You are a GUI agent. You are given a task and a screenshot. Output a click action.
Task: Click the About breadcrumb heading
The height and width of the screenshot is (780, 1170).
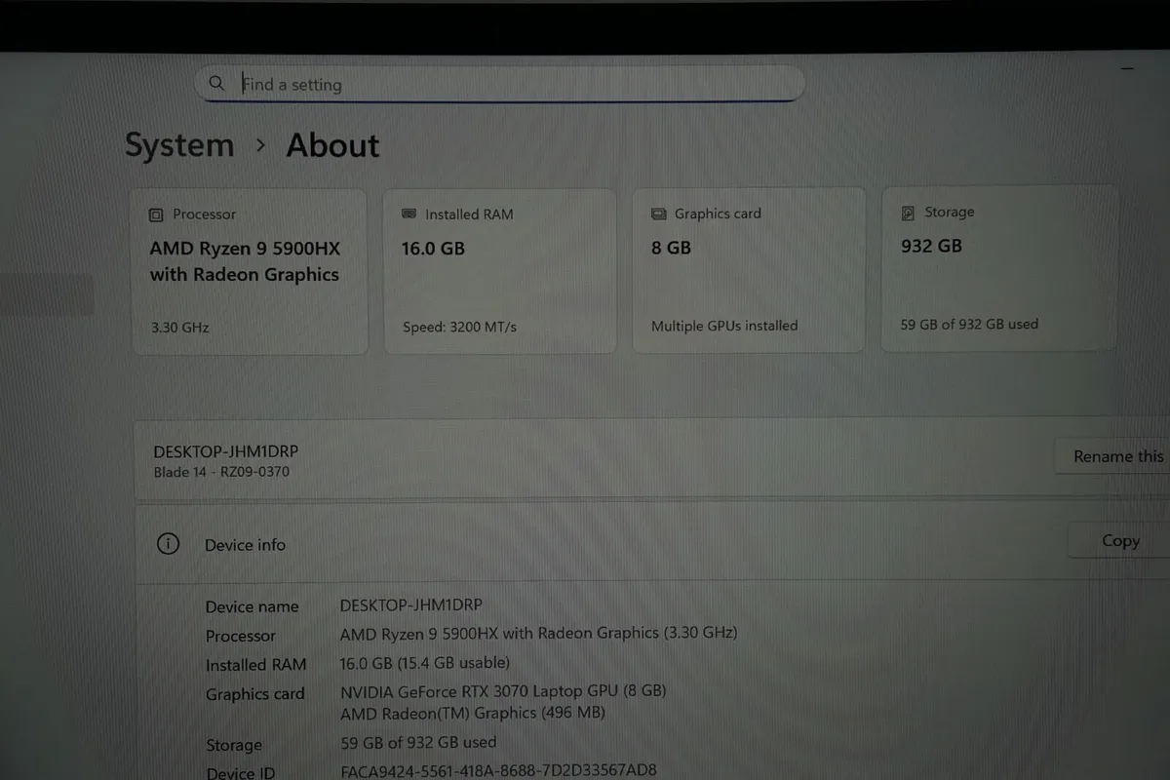point(332,145)
